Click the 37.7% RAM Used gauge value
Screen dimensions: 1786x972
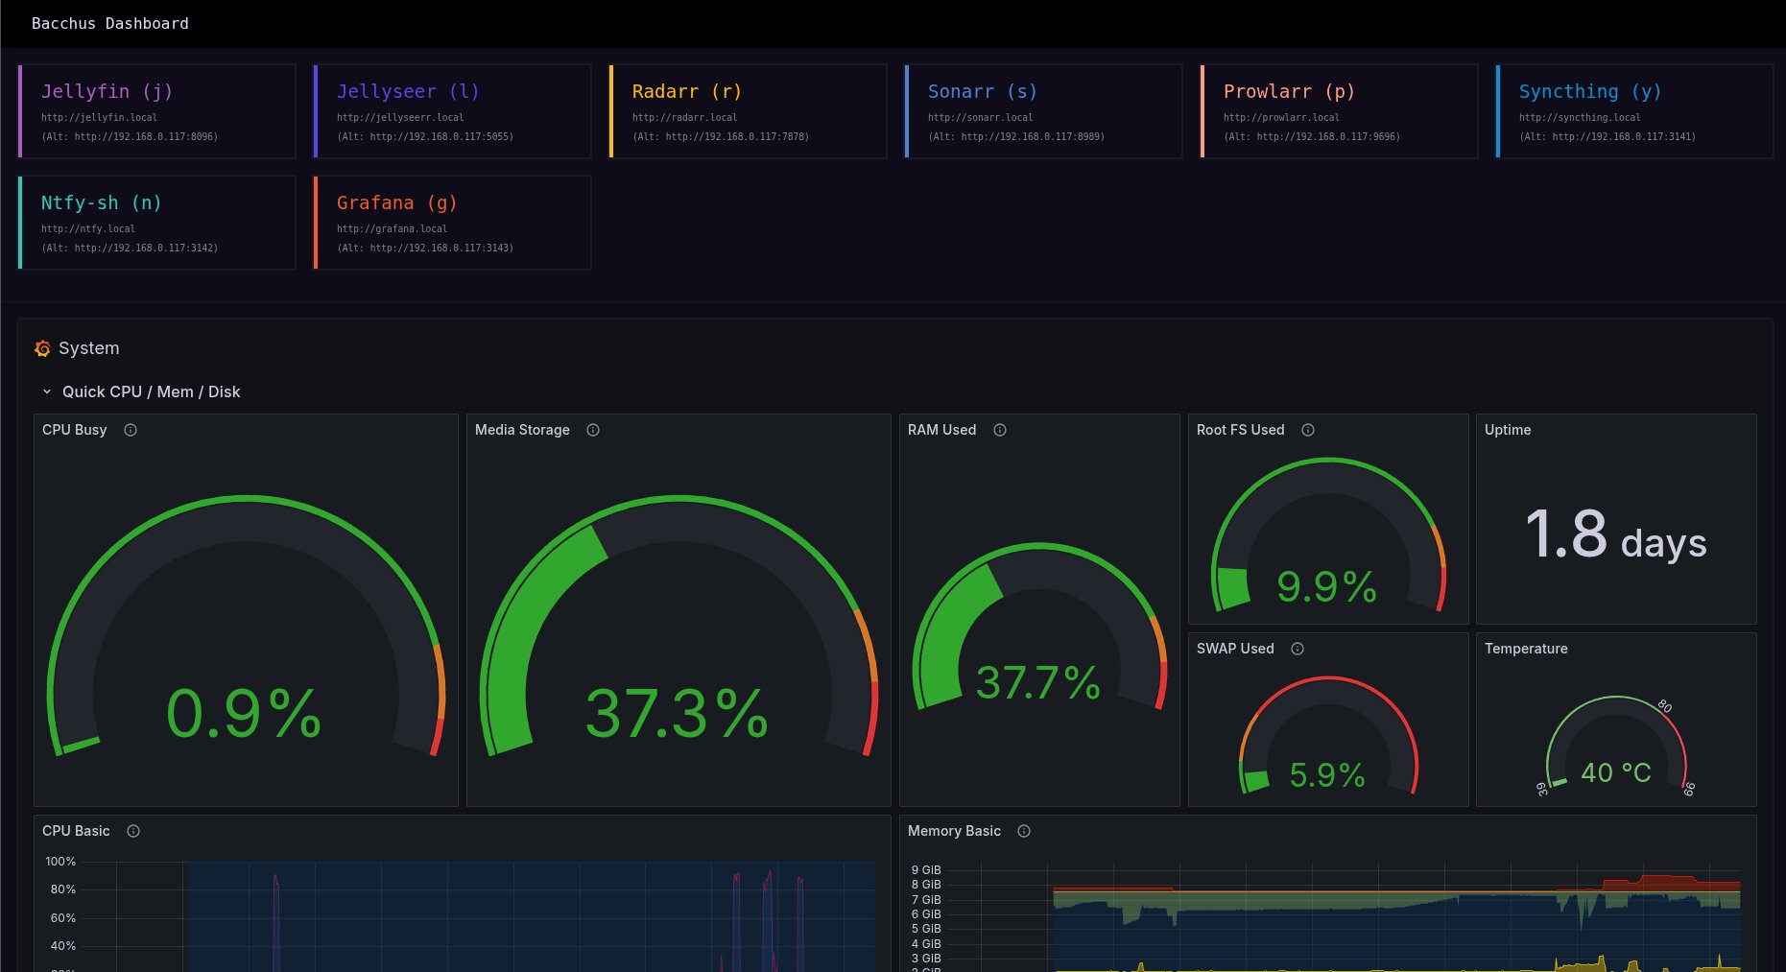1038,683
